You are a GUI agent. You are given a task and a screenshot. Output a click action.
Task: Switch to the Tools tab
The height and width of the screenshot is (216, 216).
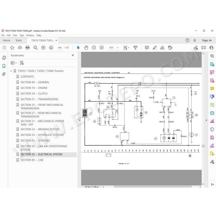[19, 40]
